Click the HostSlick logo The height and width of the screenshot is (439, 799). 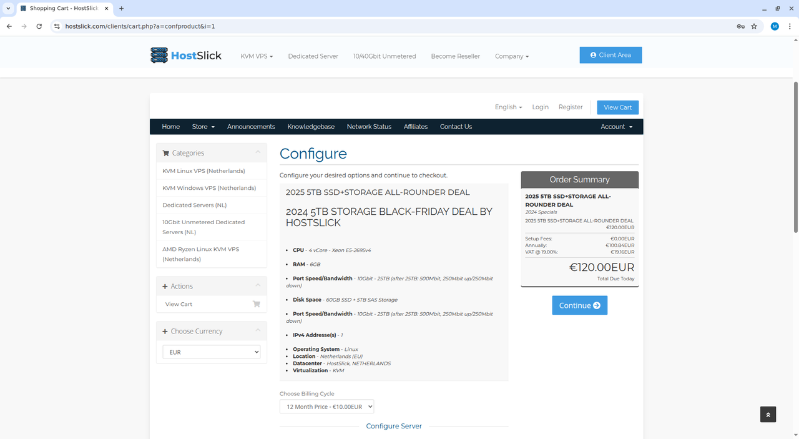186,55
